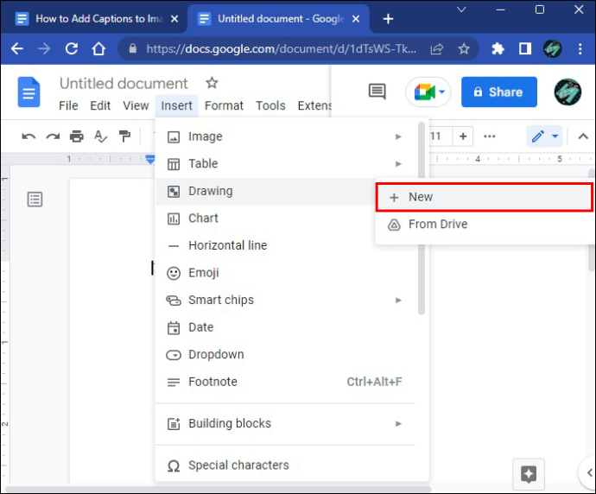Click the Untitled document title field

(124, 83)
